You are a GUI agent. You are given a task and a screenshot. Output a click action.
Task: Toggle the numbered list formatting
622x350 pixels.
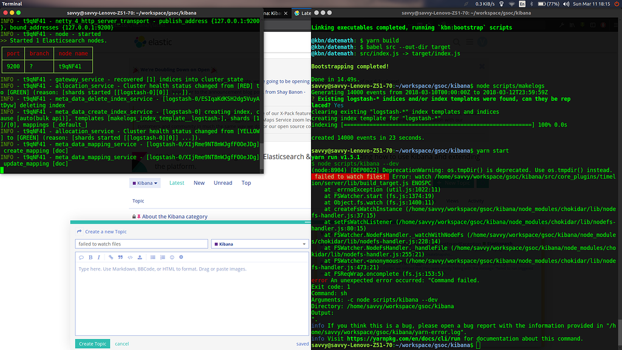162,258
